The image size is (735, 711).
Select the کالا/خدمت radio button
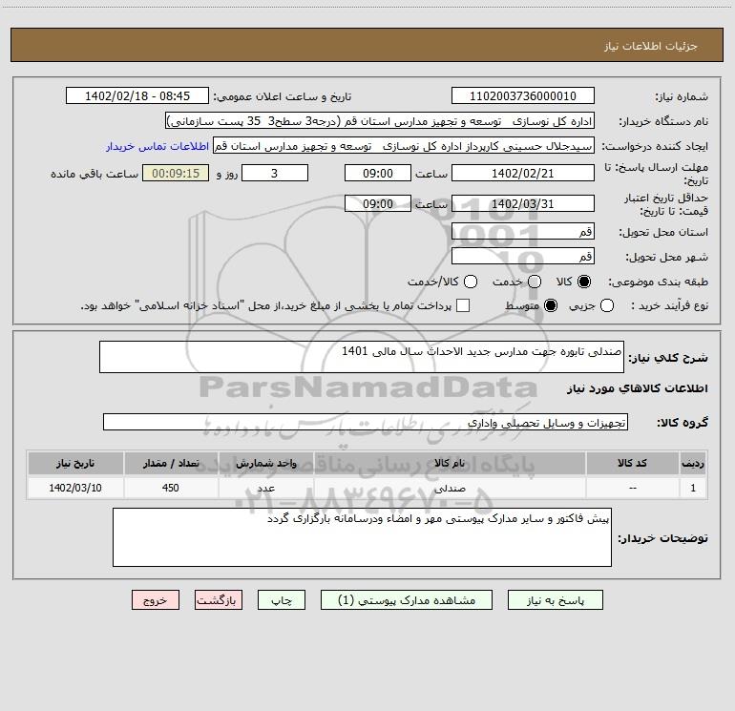pos(471,282)
